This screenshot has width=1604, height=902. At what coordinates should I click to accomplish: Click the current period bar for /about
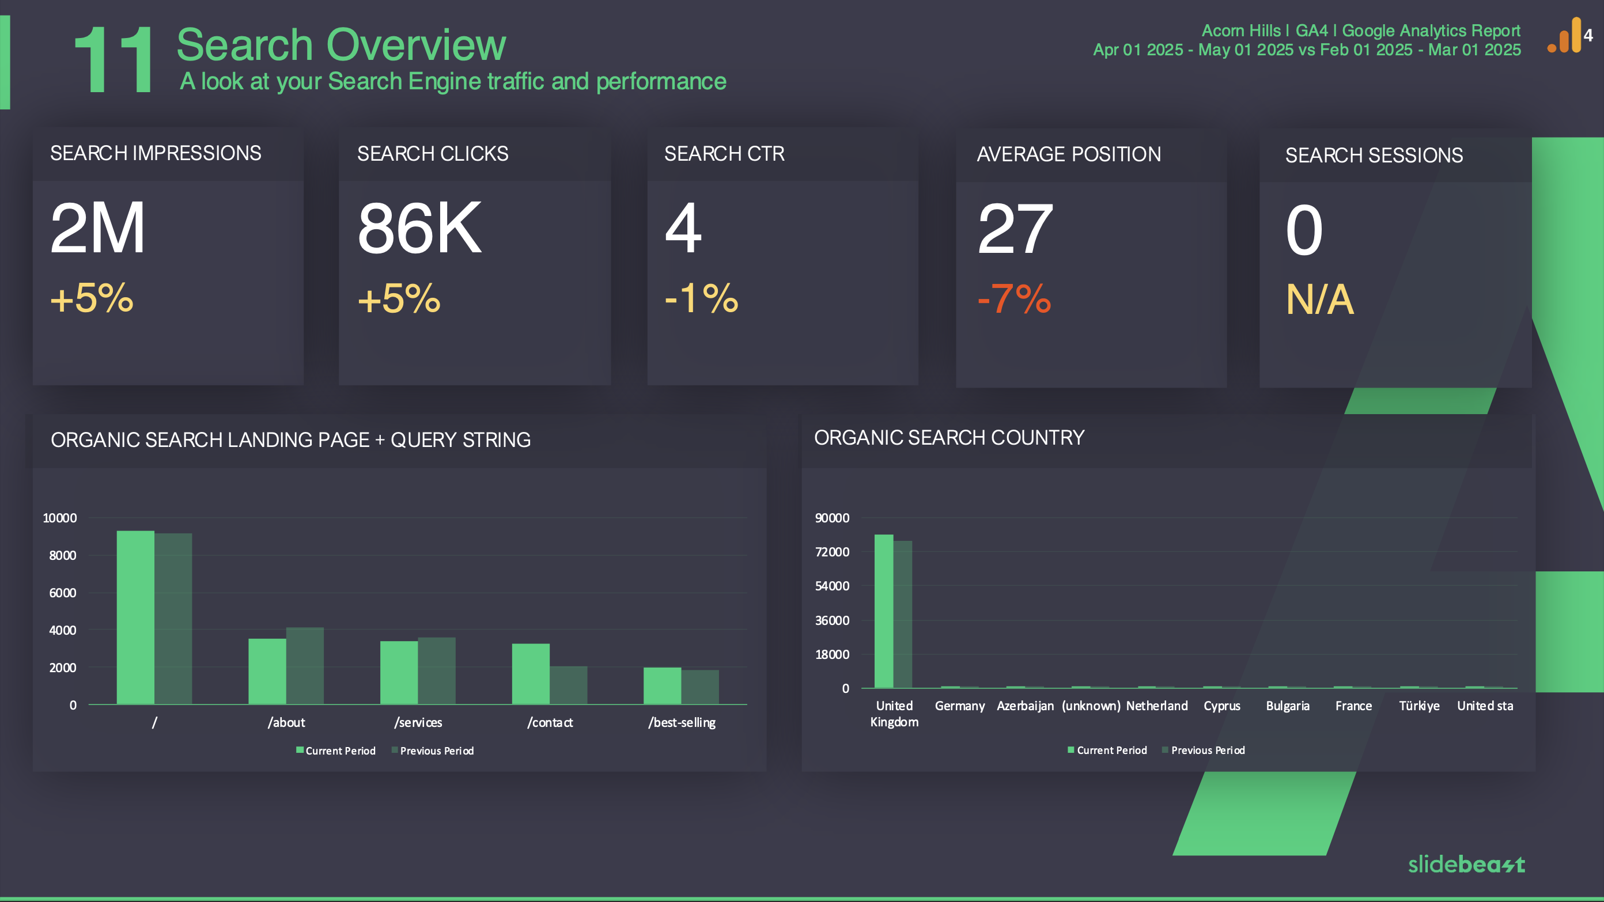267,672
